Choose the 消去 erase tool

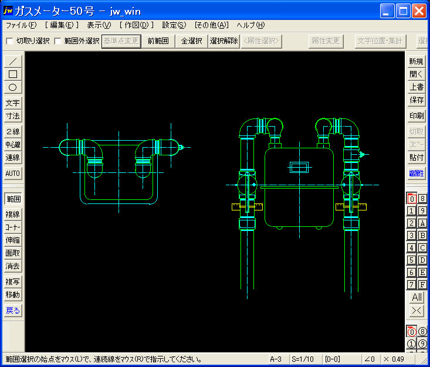pos(13,266)
